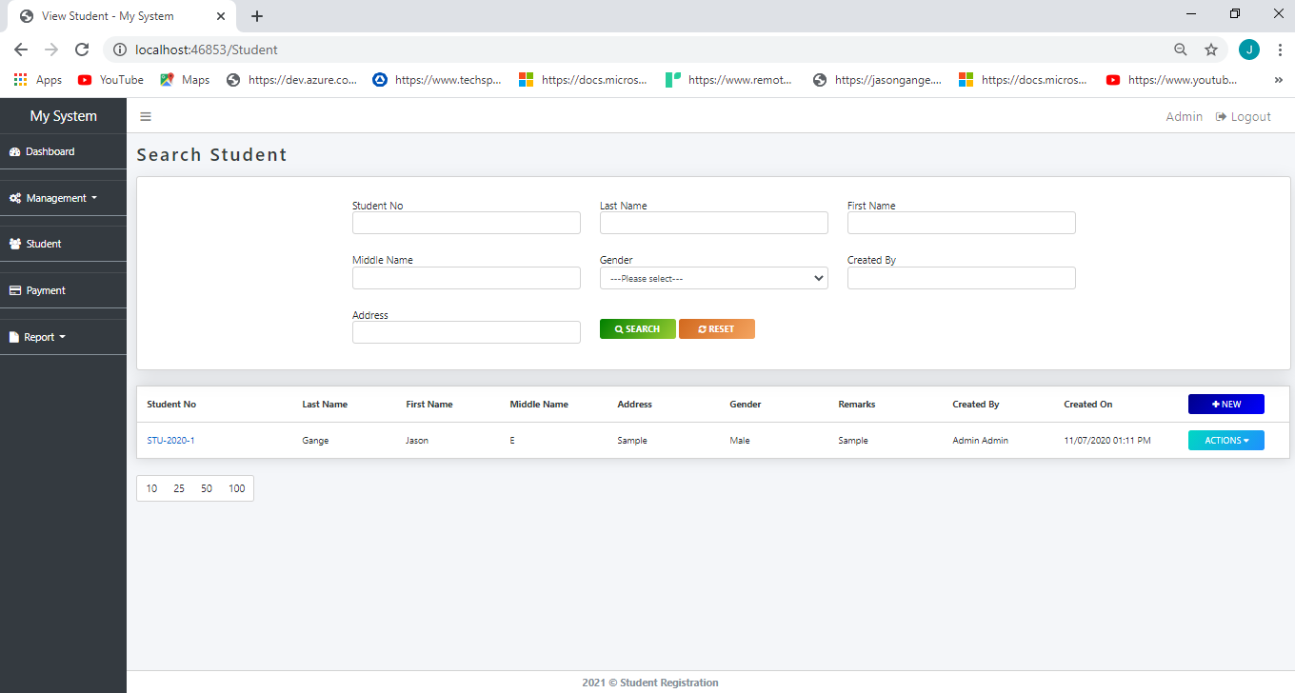Open Gender dropdown select
1295x693 pixels.
pyautogui.click(x=714, y=278)
